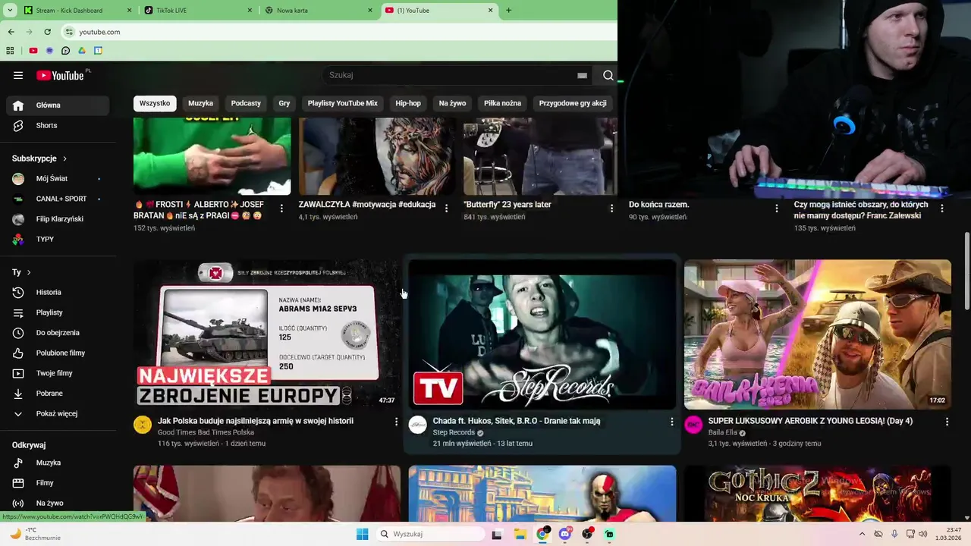Select the Hip-hop filter chip
The image size is (971, 546).
[408, 103]
